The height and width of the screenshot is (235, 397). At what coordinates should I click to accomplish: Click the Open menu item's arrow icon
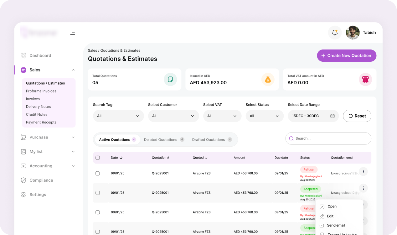322,207
